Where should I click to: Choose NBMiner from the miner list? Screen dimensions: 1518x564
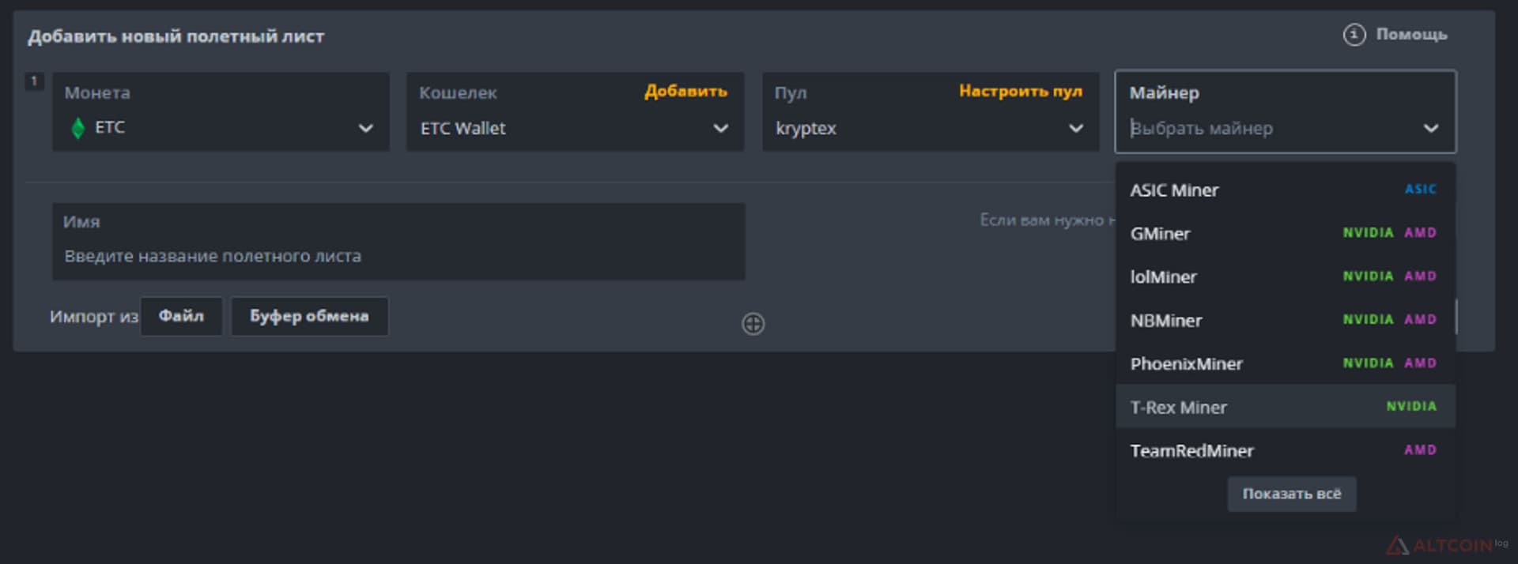point(1285,321)
